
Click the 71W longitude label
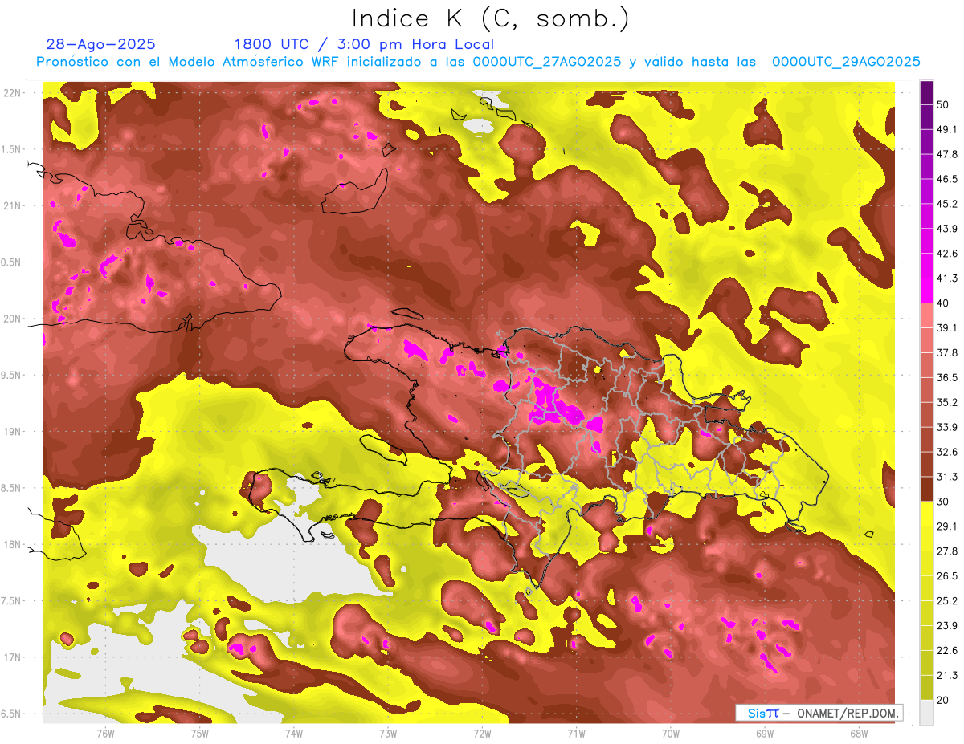pyautogui.click(x=576, y=733)
